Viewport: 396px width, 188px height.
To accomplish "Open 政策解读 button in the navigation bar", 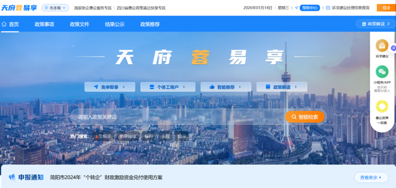I will [376, 24].
